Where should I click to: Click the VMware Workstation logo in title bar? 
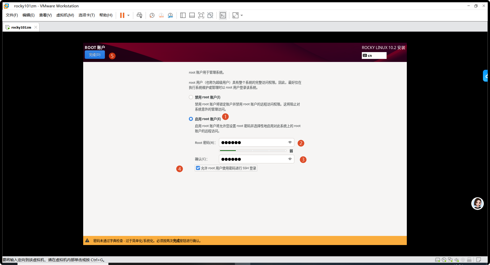point(7,6)
